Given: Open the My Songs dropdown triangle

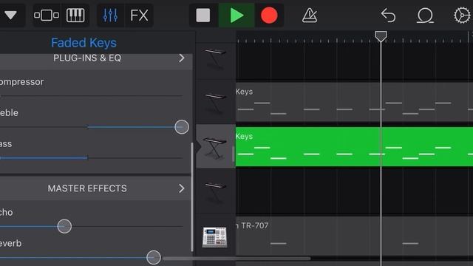Looking at the screenshot, I should 10,15.
